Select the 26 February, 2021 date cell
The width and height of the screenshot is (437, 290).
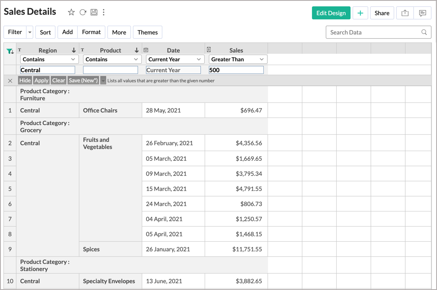(173, 143)
